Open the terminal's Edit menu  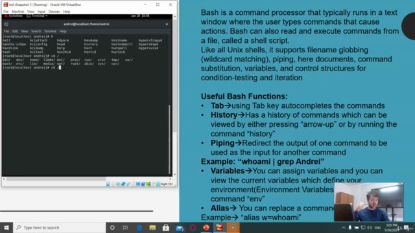coord(15,31)
